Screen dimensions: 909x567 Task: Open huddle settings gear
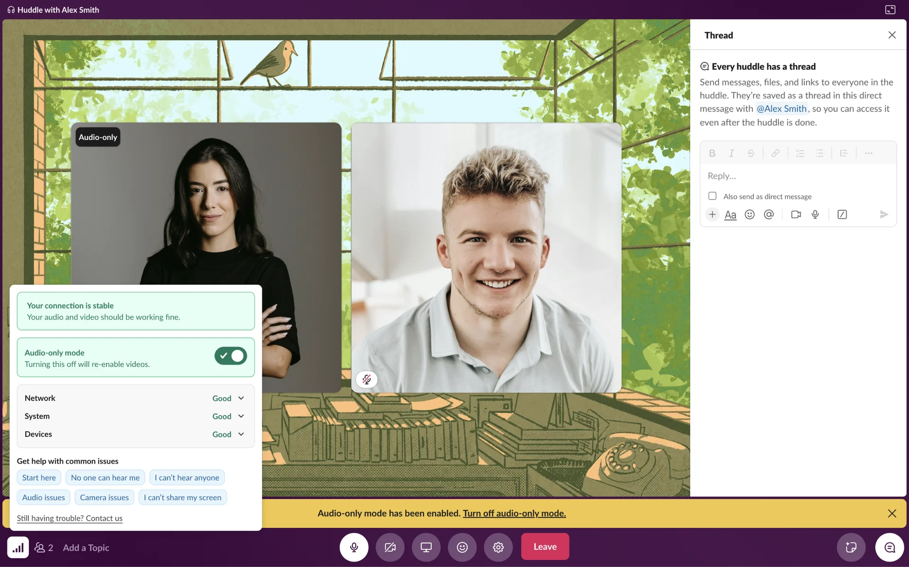pyautogui.click(x=498, y=547)
